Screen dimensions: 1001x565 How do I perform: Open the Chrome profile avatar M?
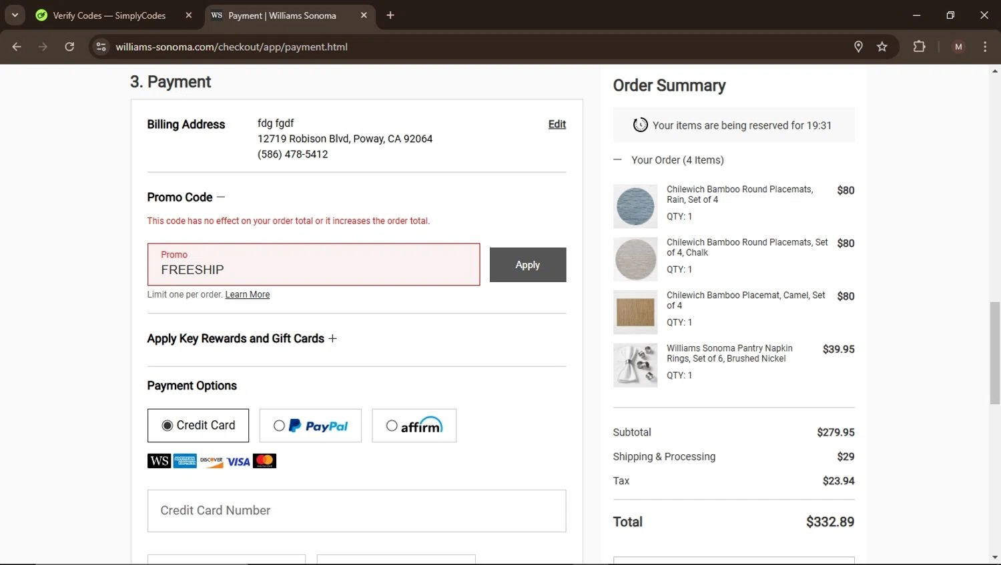(958, 47)
